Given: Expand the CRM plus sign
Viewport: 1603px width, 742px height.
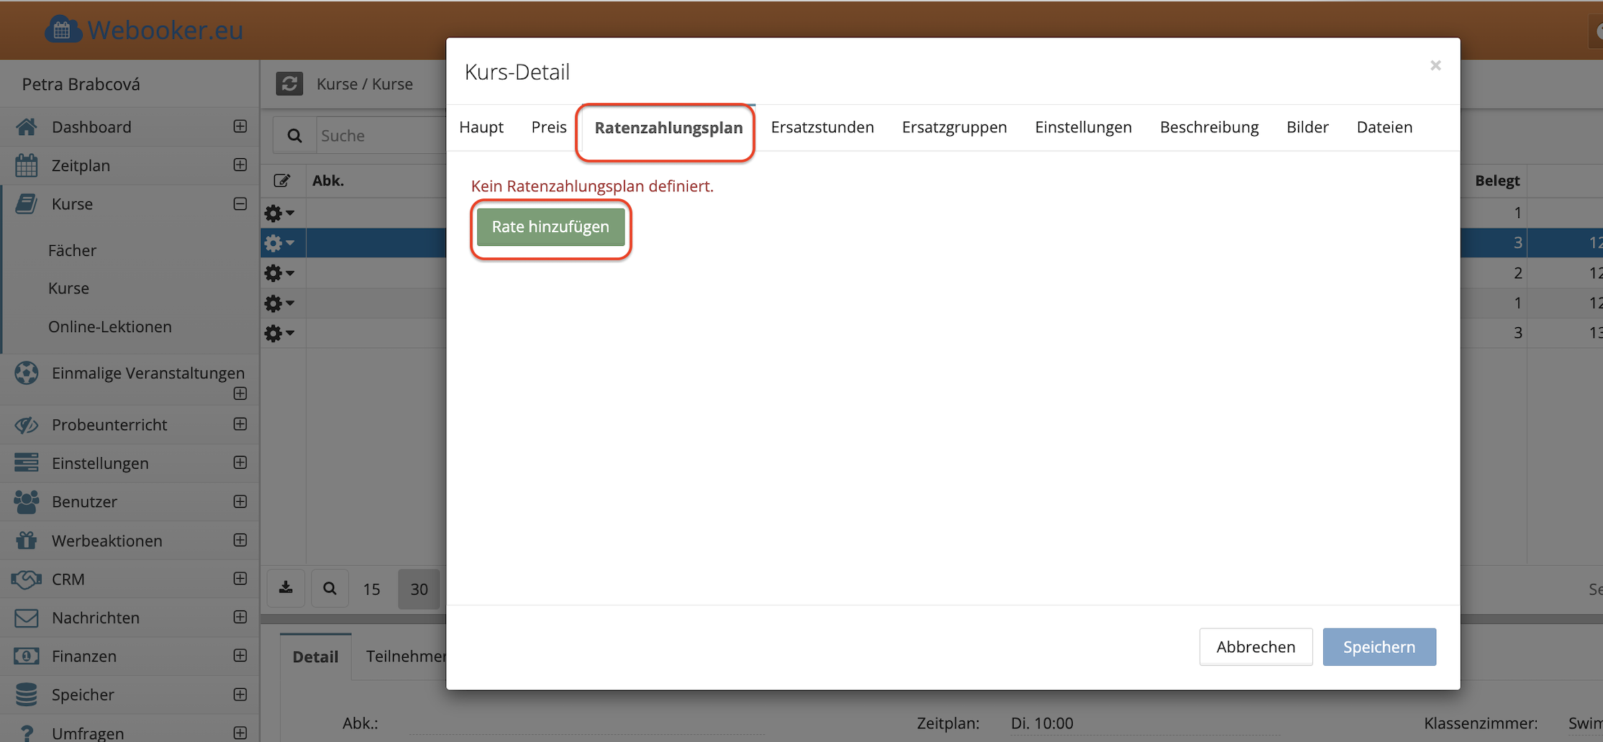Looking at the screenshot, I should click(x=240, y=578).
